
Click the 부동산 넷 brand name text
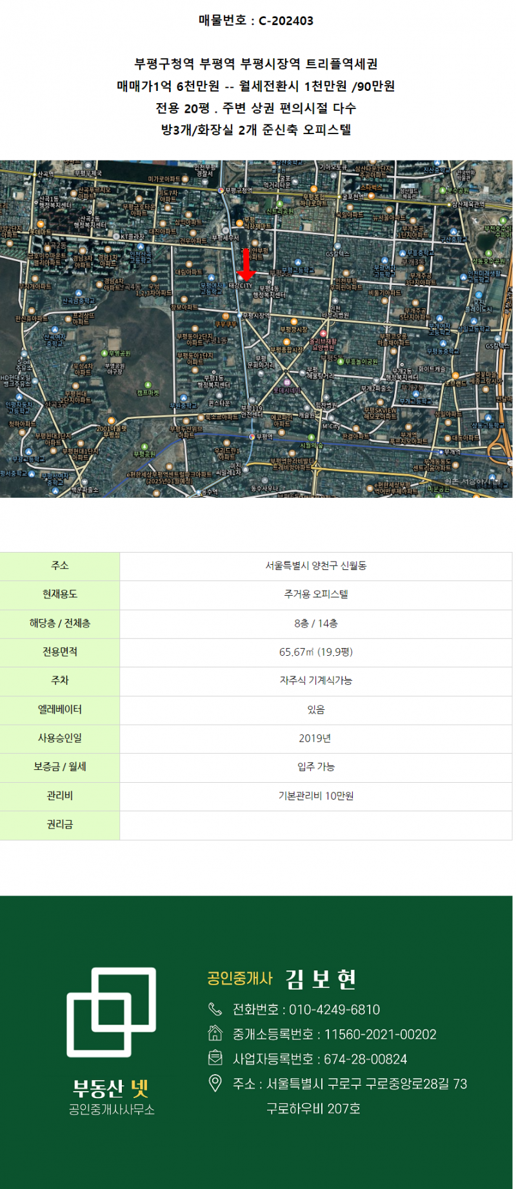[111, 1088]
